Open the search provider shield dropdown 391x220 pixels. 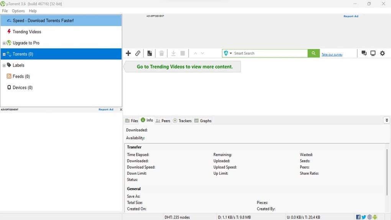click(x=228, y=53)
